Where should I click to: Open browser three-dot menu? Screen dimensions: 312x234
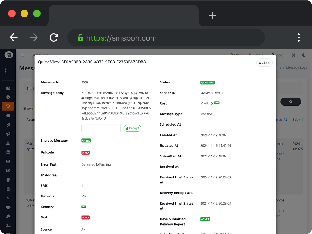[299, 37]
